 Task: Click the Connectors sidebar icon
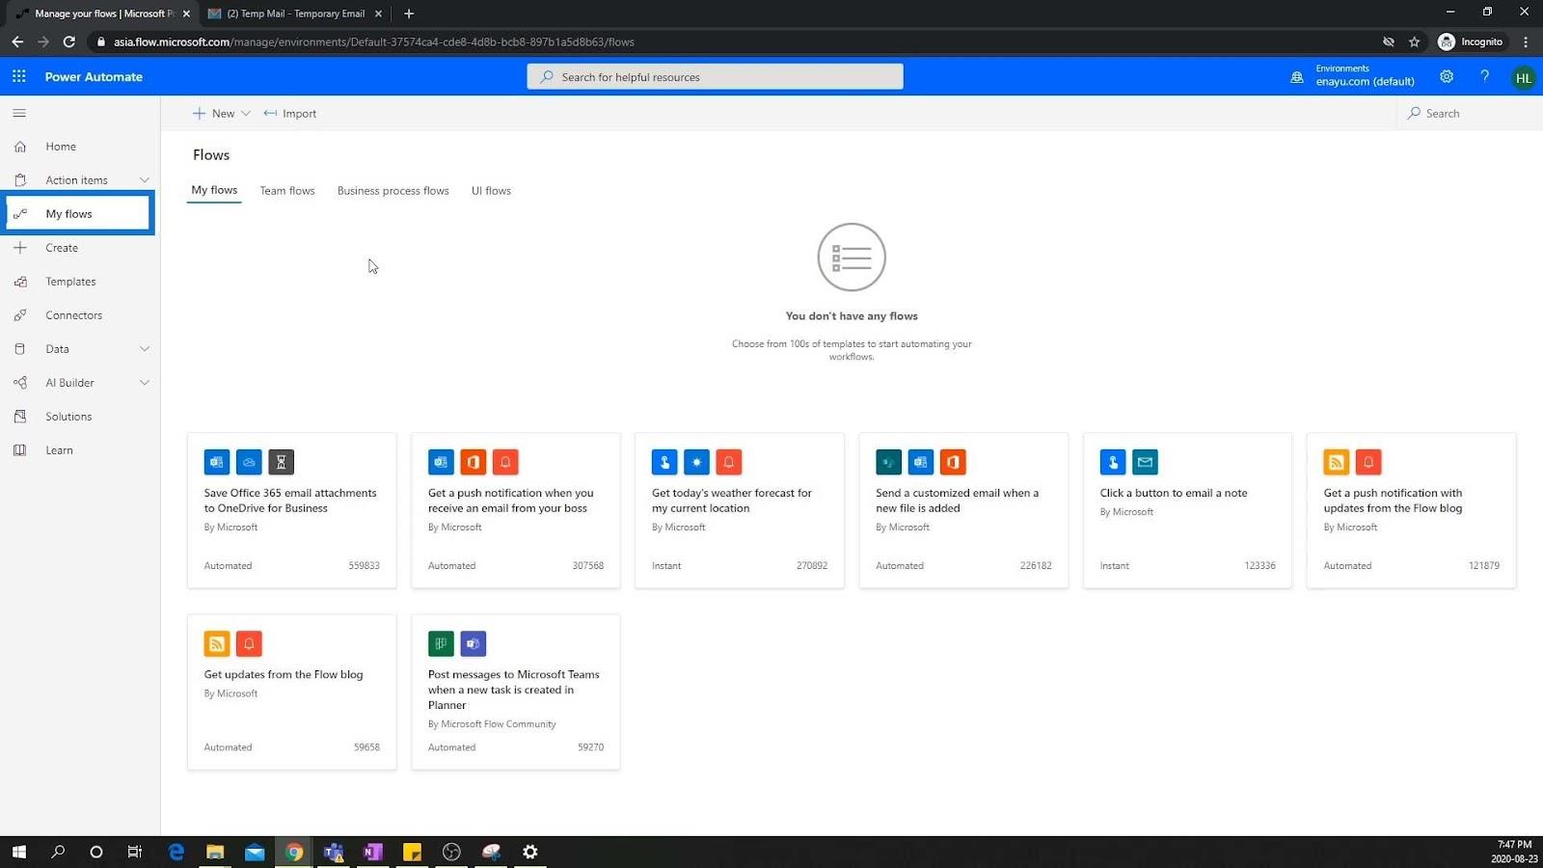coord(20,315)
